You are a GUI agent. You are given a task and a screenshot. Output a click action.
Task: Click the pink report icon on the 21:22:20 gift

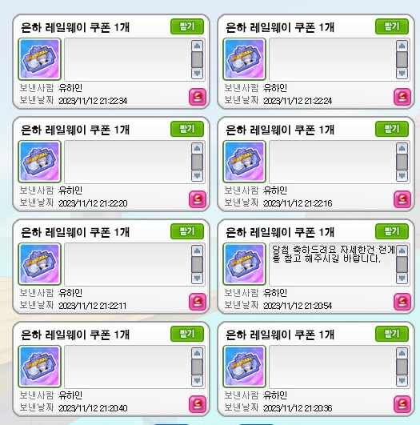pyautogui.click(x=198, y=199)
